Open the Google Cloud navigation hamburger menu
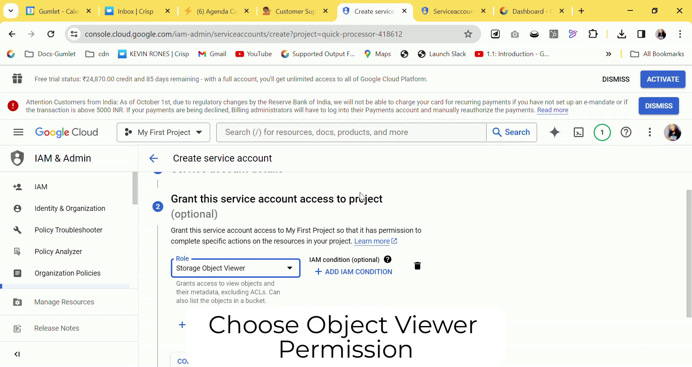The height and width of the screenshot is (367, 692). click(x=18, y=132)
